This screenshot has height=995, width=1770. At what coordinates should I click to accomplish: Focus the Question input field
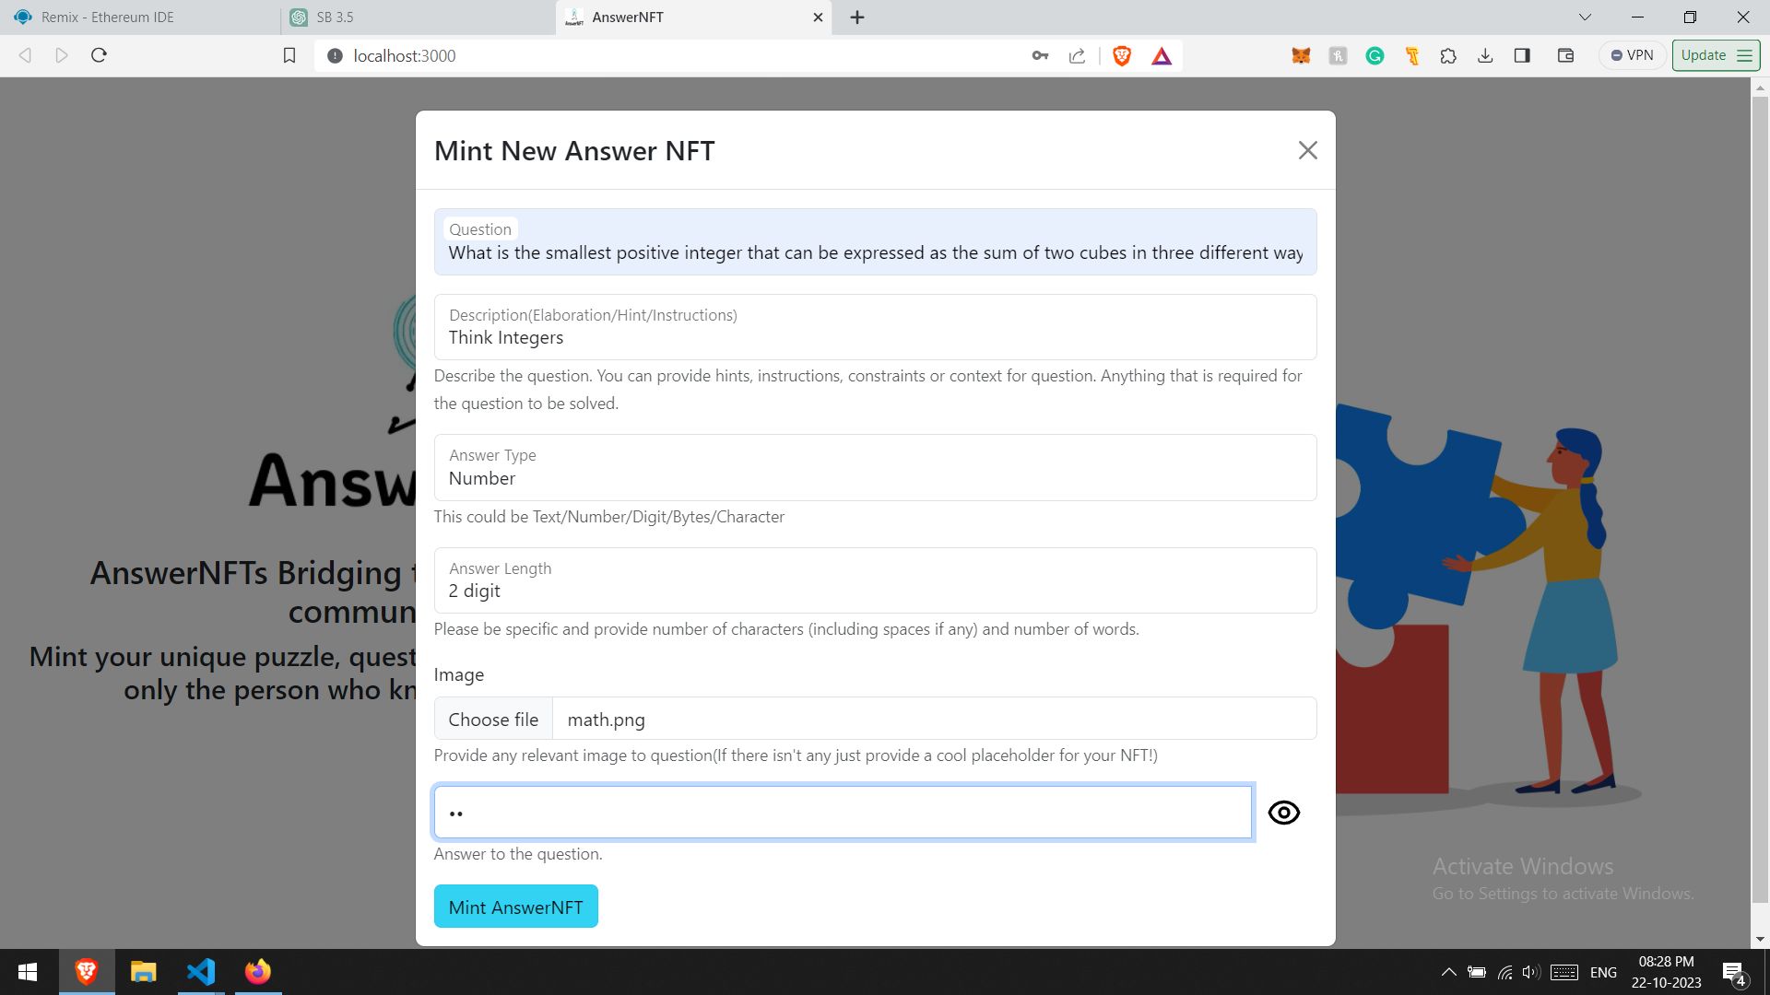click(x=875, y=241)
